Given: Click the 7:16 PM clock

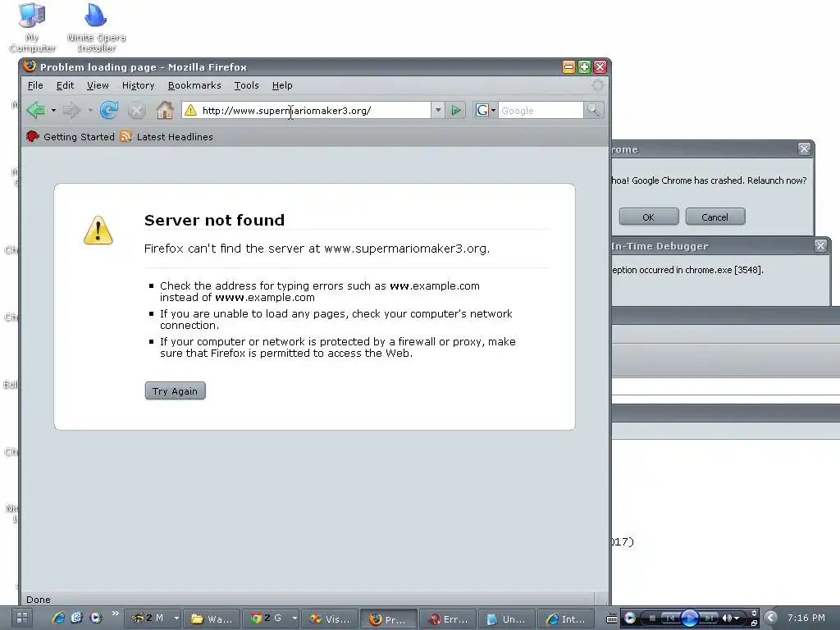Looking at the screenshot, I should click(806, 619).
